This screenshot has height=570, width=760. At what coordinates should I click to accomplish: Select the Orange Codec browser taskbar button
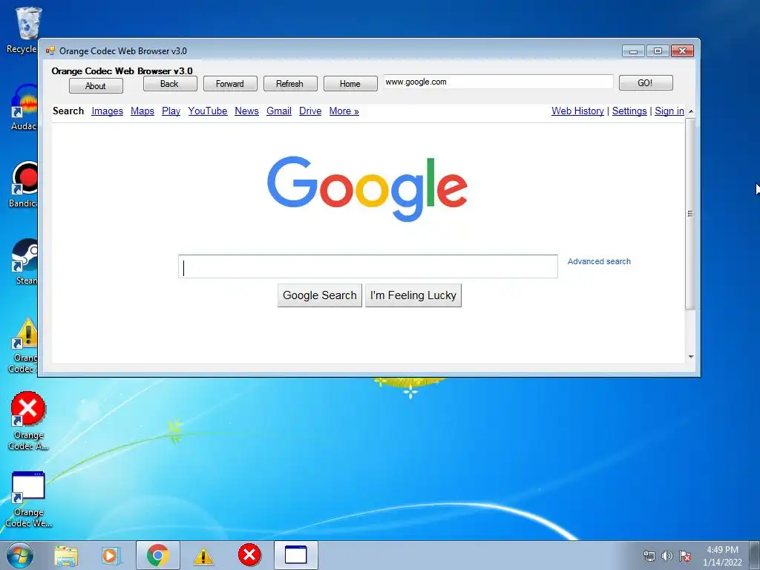(x=295, y=555)
